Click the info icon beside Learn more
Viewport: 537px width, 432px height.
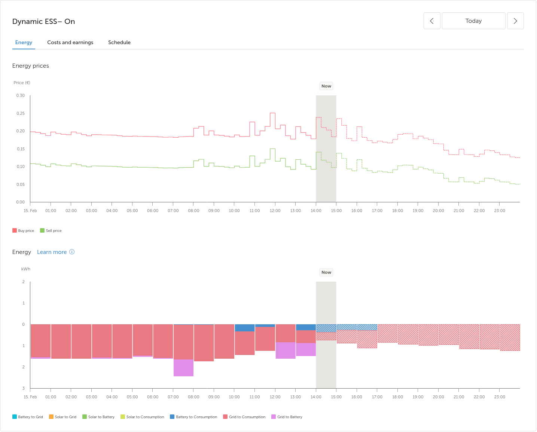(x=72, y=252)
